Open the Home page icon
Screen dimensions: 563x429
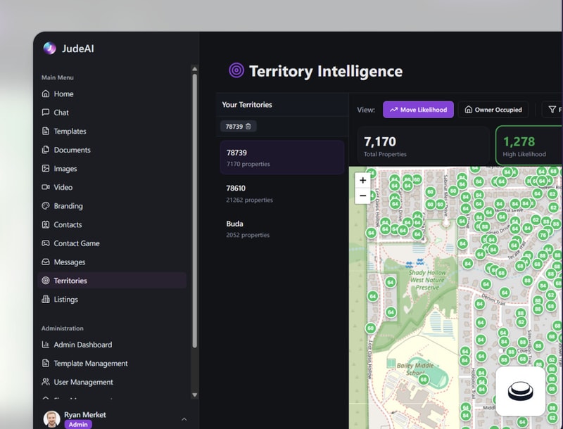tap(46, 94)
